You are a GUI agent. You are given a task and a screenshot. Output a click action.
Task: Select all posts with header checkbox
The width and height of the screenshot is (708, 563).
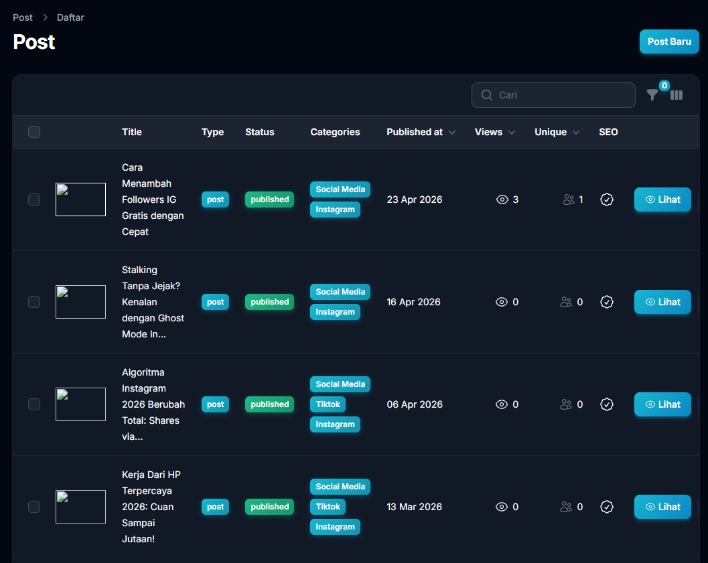point(34,132)
